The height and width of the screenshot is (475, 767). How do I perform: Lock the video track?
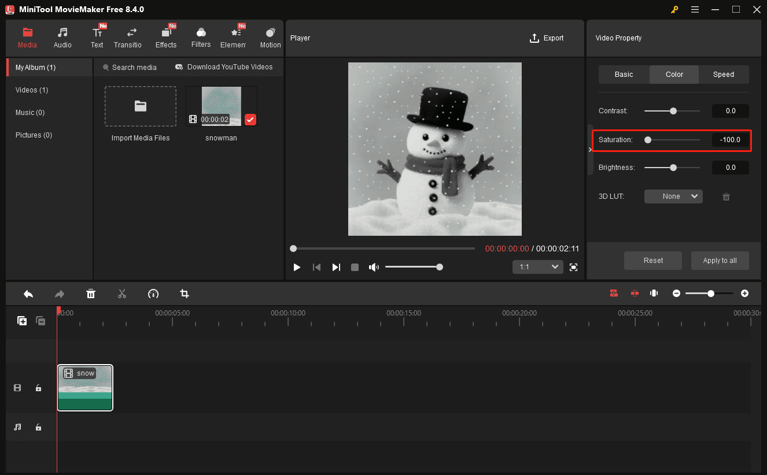[38, 388]
